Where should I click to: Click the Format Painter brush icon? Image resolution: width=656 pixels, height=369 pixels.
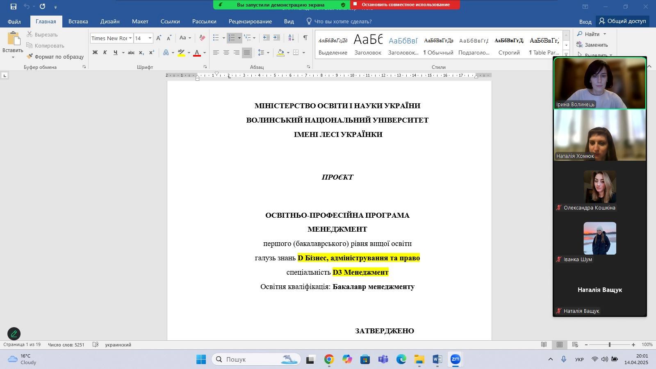click(30, 57)
